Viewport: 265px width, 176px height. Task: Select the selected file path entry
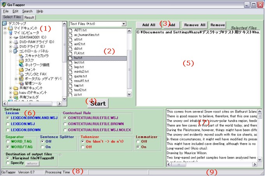coord(198,32)
